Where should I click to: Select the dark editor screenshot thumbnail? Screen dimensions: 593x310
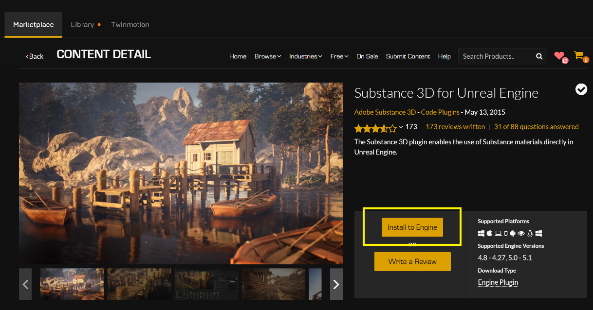tap(206, 284)
